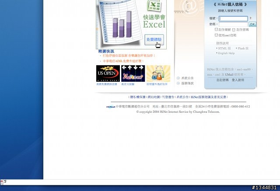This screenshot has width=280, height=191.
Task: Click the caption link under US OPEN thumbnail
Action: pos(107,84)
